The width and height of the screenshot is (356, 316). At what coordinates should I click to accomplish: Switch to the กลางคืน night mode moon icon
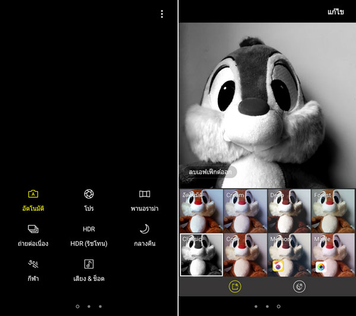[x=145, y=229]
